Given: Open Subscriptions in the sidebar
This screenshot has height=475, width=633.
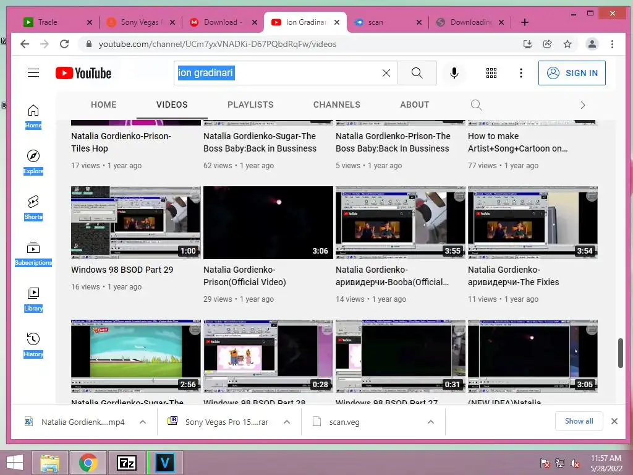Looking at the screenshot, I should pyautogui.click(x=33, y=254).
